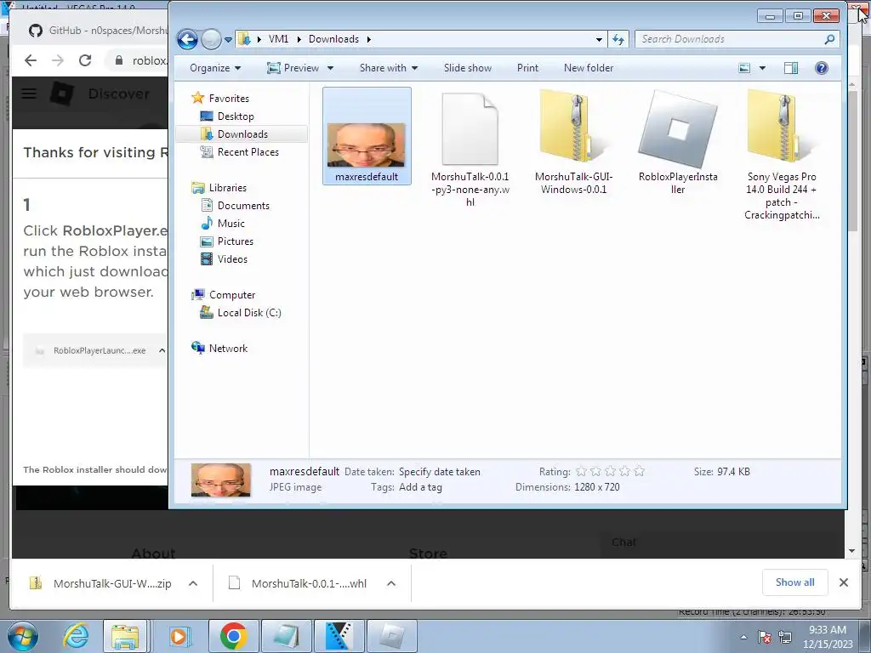Show hidden system tray icons

[x=743, y=637]
